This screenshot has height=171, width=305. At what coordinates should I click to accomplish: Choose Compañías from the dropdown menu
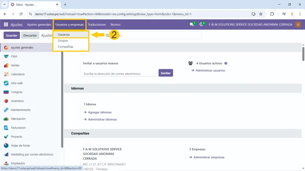coord(66,47)
